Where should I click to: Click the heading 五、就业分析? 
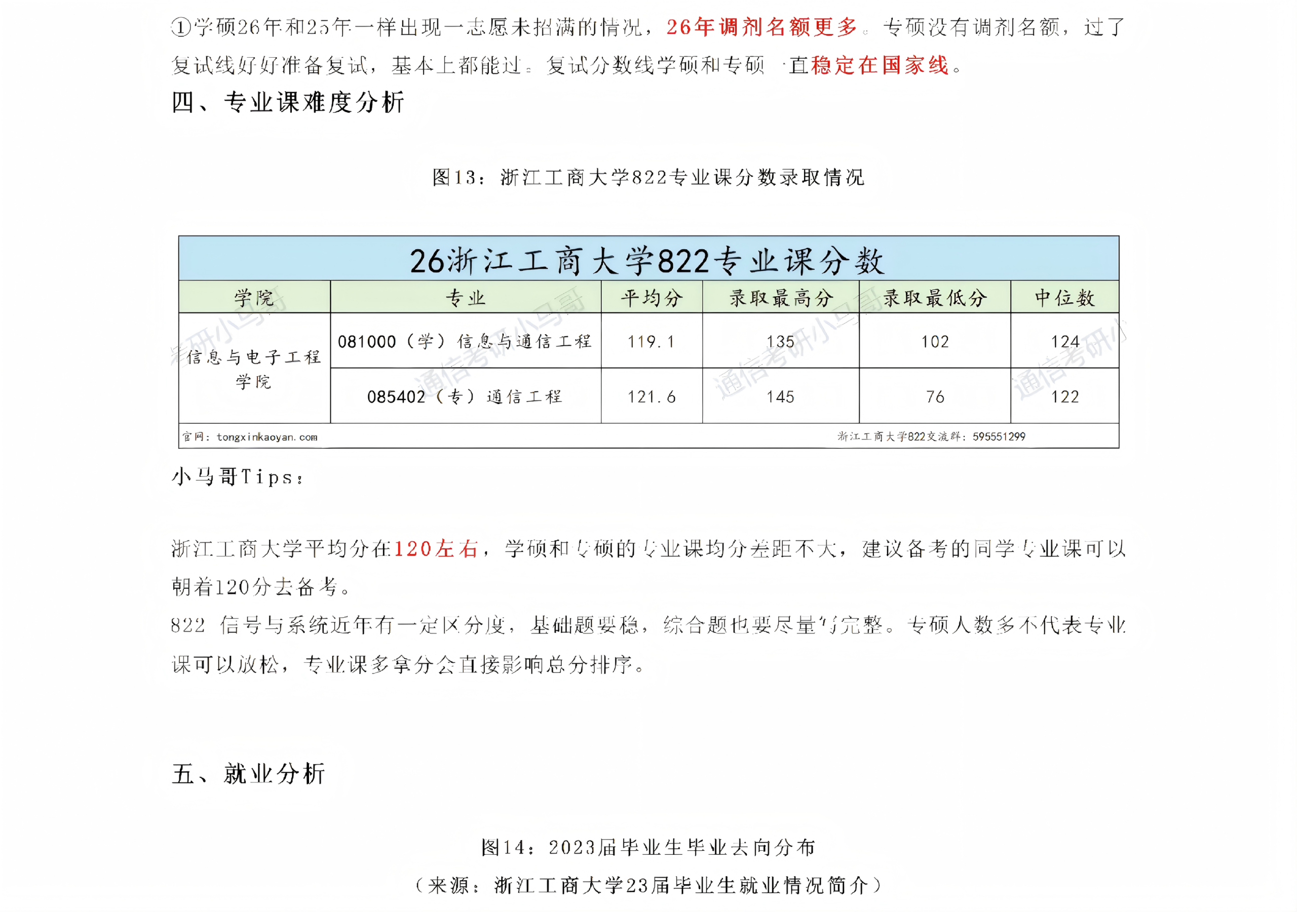coord(249,774)
